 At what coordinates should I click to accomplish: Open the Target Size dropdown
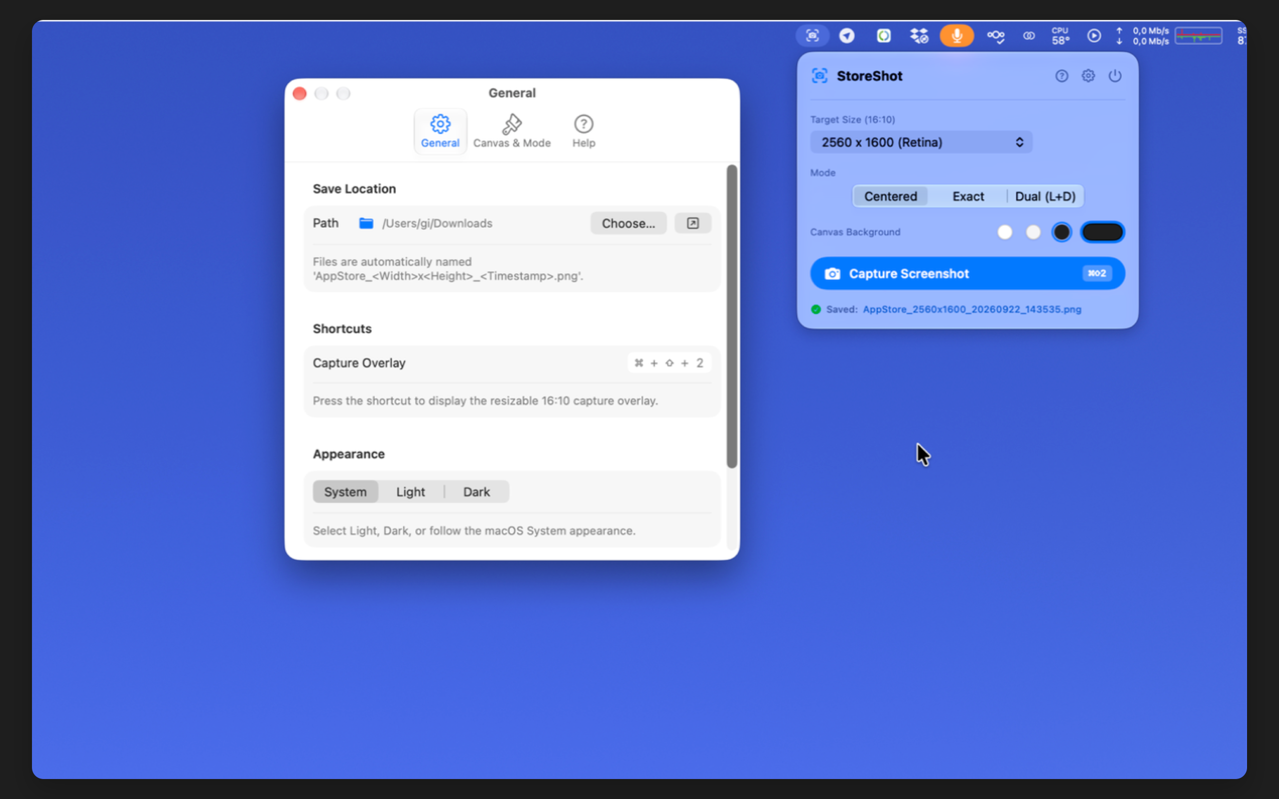pos(921,142)
